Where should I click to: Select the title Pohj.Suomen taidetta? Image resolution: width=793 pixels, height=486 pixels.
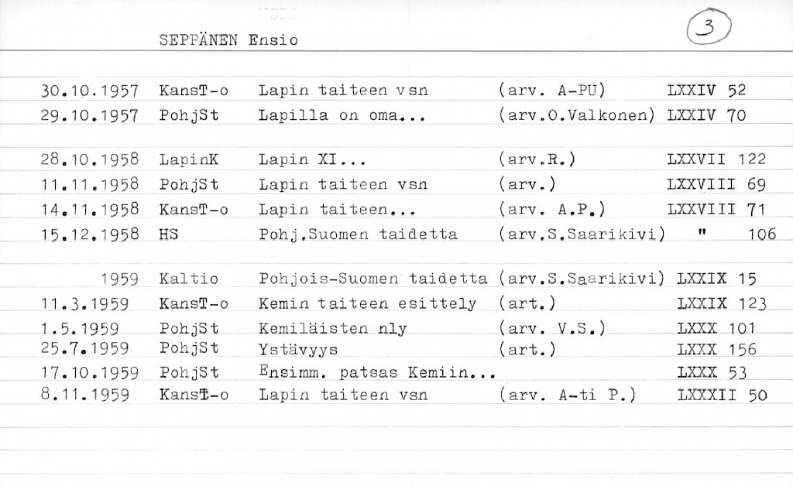point(358,234)
